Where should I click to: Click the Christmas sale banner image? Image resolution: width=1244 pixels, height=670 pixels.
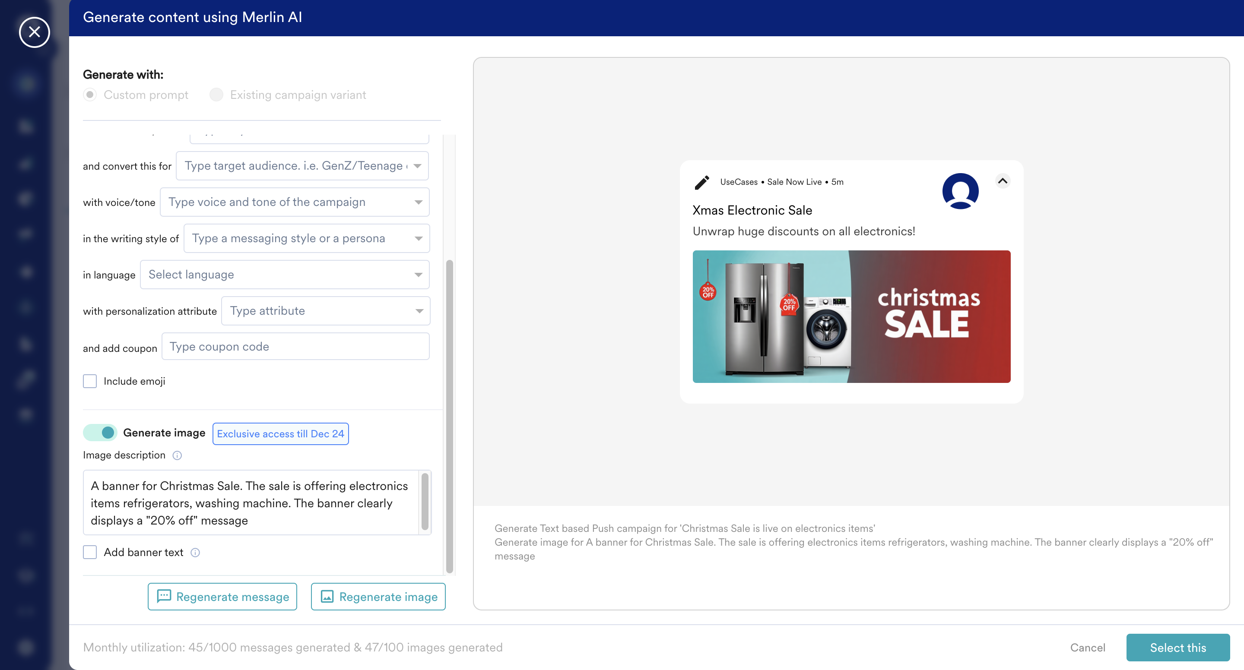pyautogui.click(x=851, y=317)
